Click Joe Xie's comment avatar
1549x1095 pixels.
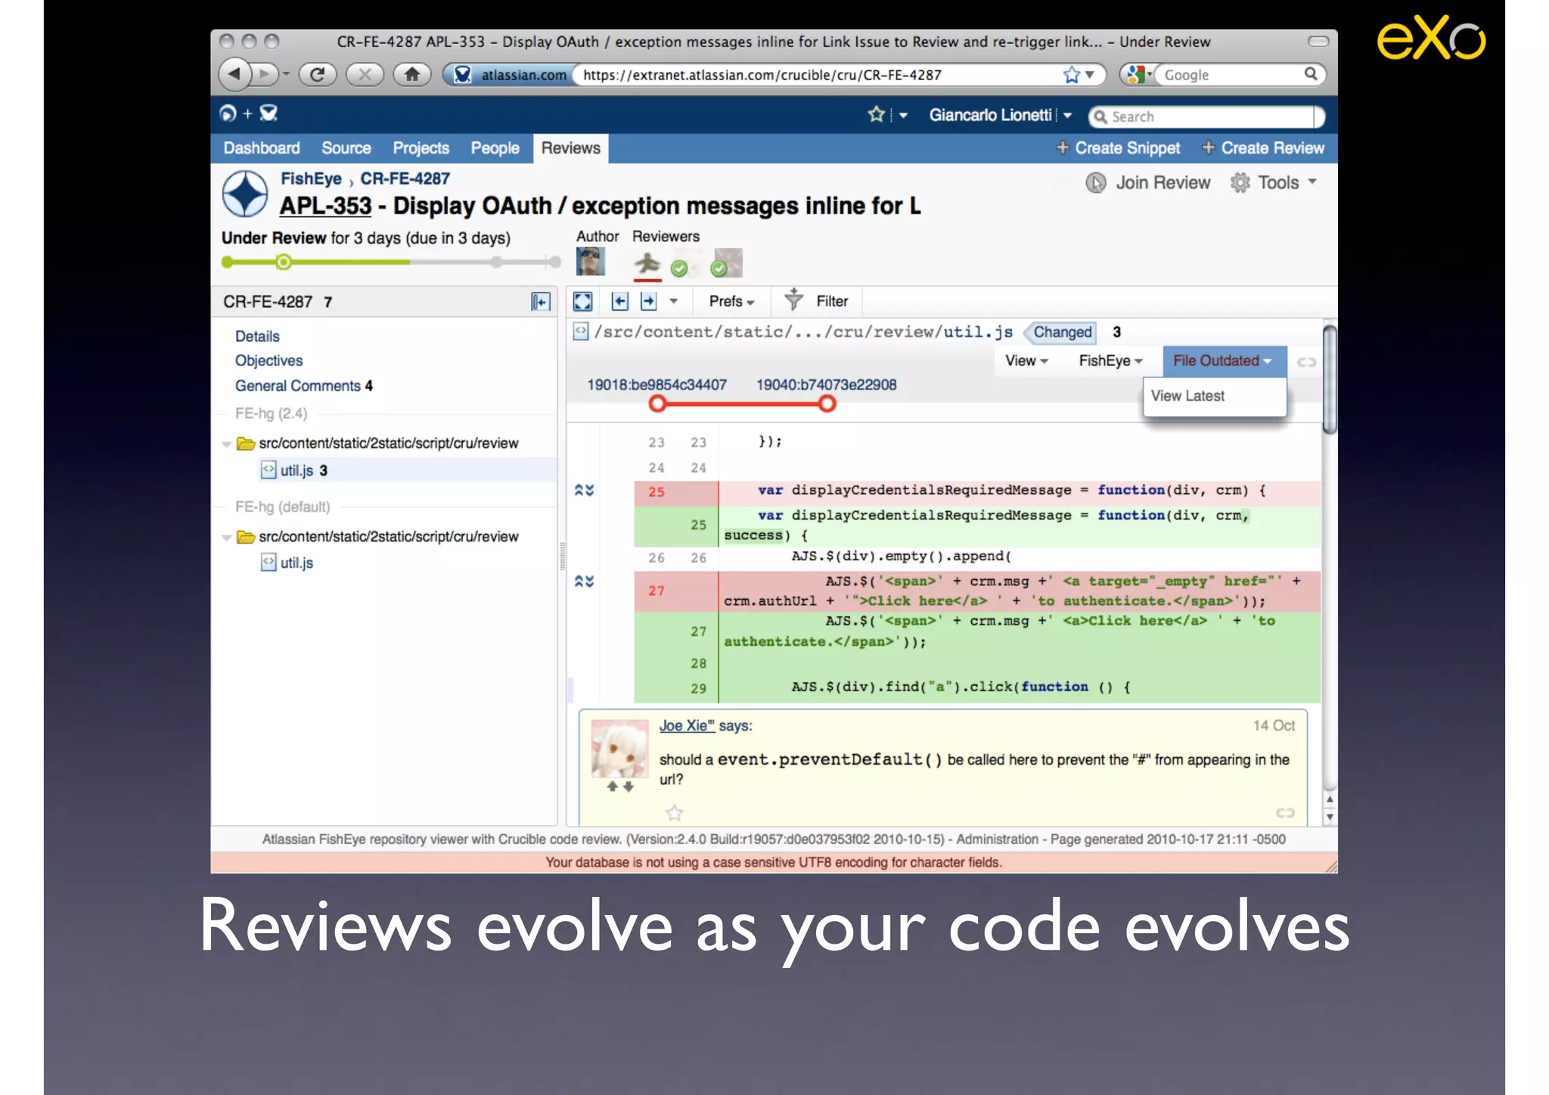pyautogui.click(x=619, y=749)
